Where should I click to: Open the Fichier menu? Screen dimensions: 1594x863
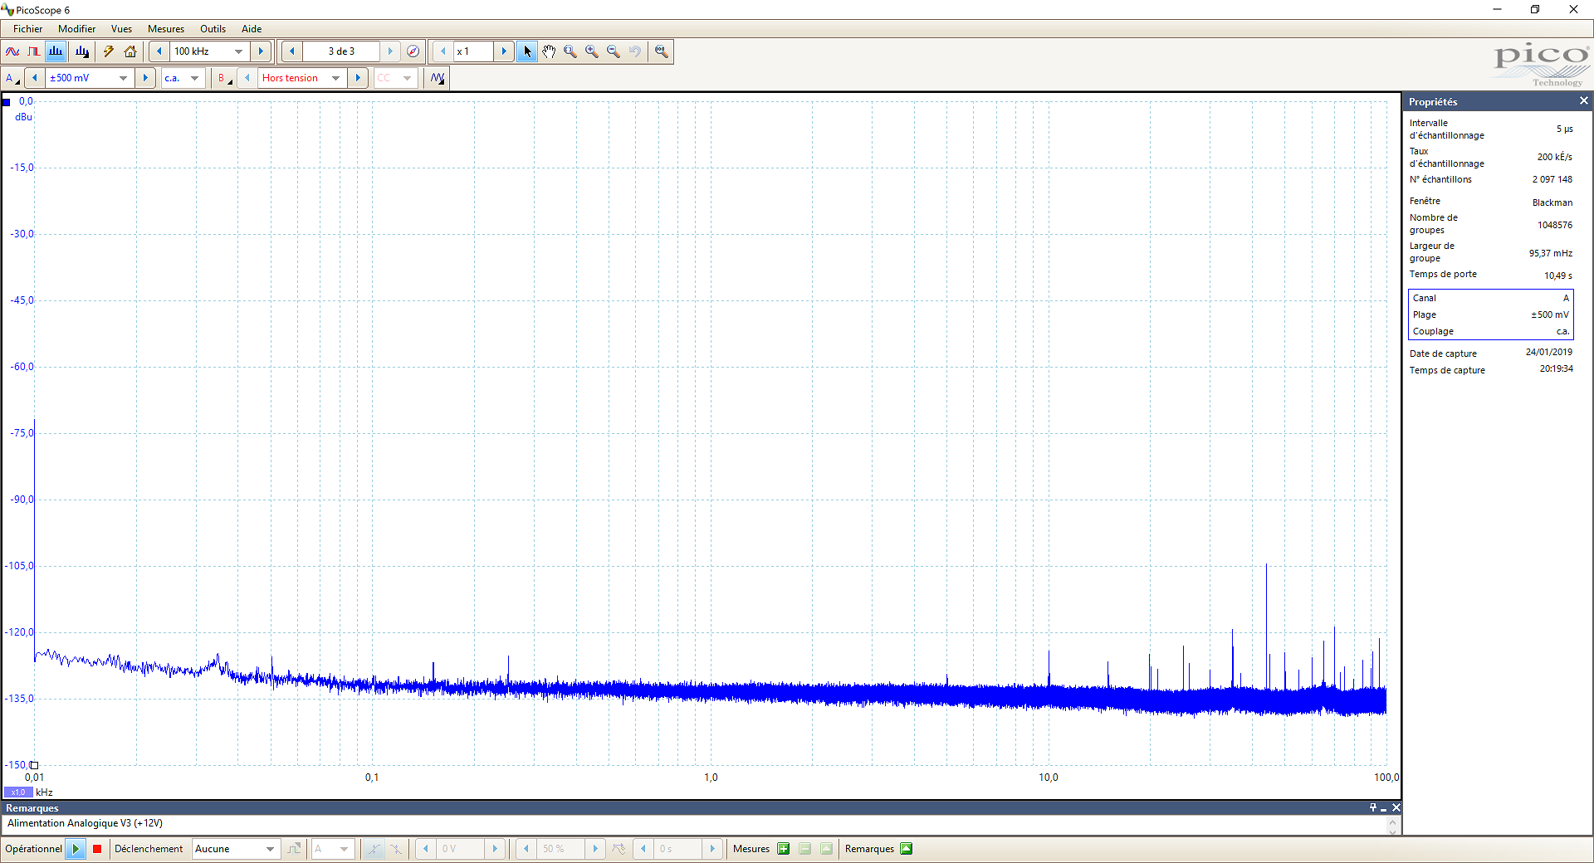pos(28,28)
